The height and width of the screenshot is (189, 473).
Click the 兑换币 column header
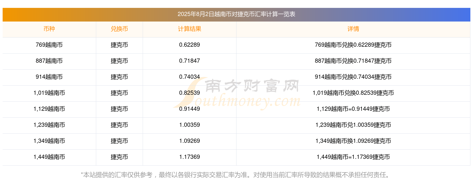coord(119,29)
